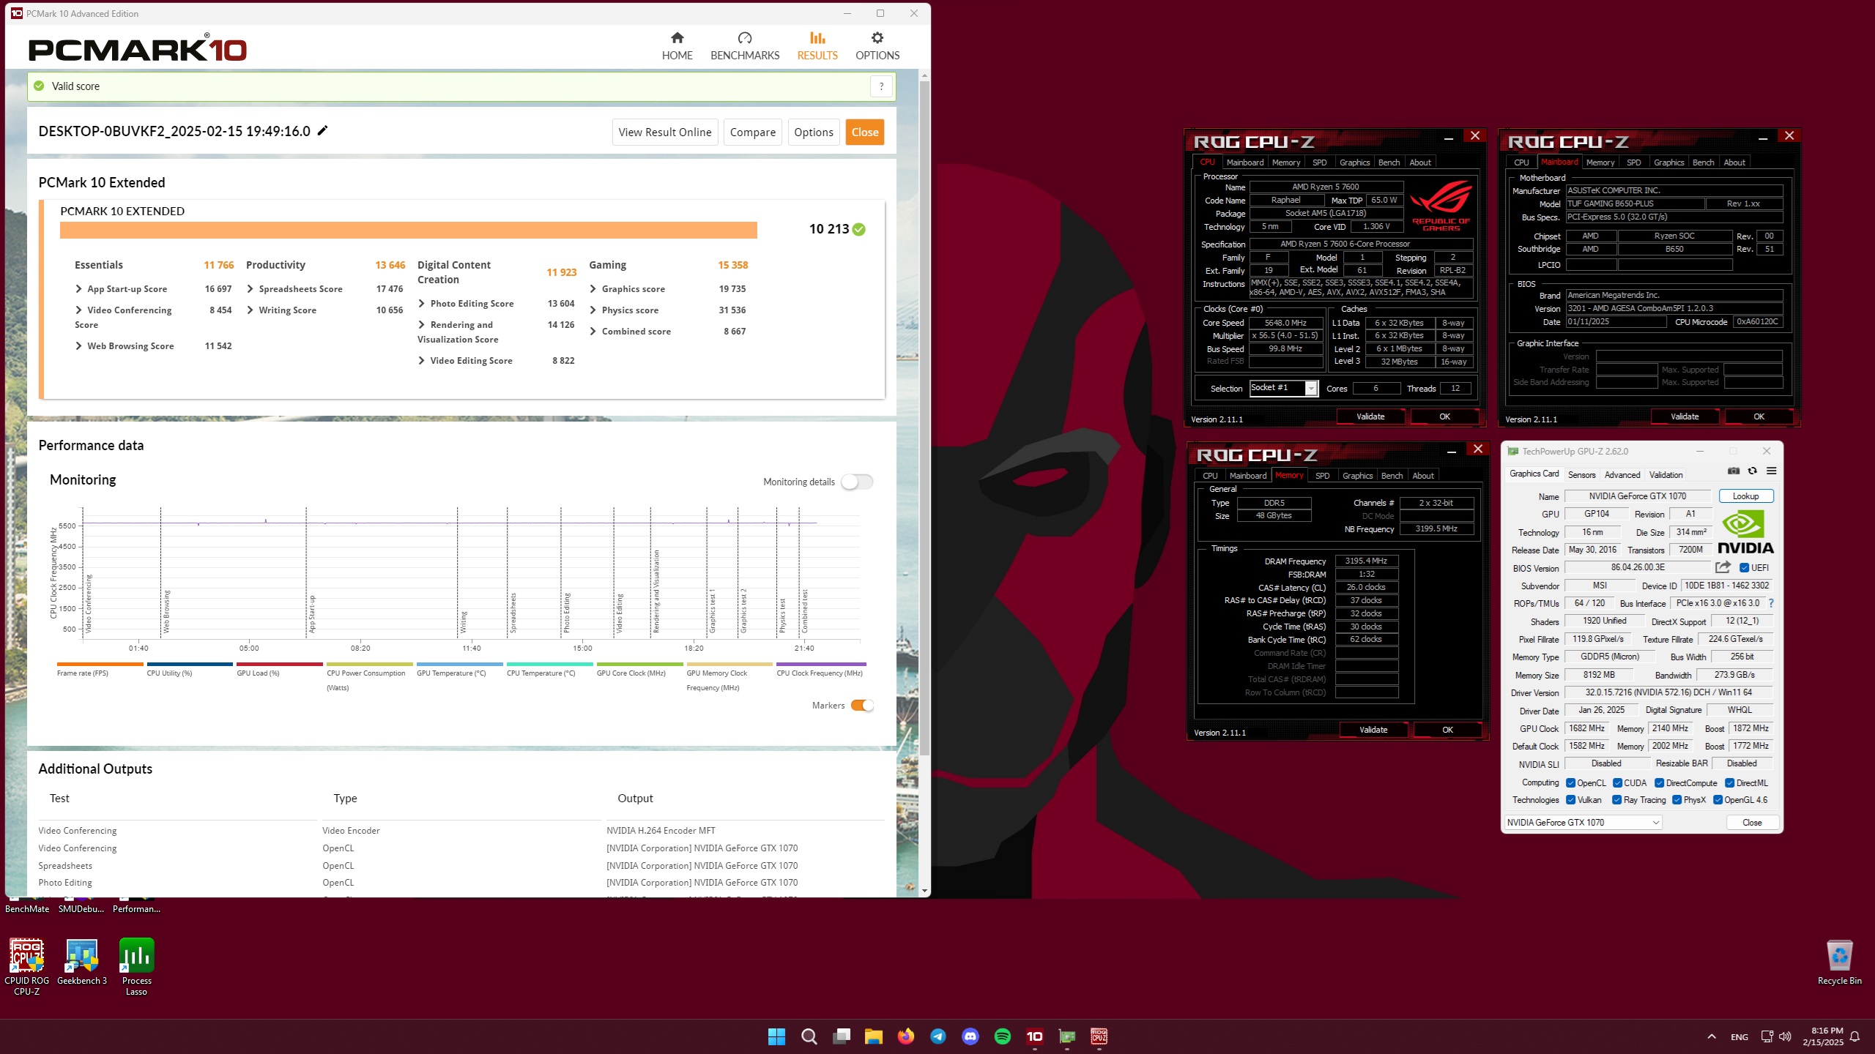1875x1054 pixels.
Task: Open Telegram from the taskbar
Action: click(x=937, y=1036)
